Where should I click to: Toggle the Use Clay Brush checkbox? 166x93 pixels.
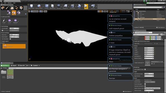click(10, 39)
